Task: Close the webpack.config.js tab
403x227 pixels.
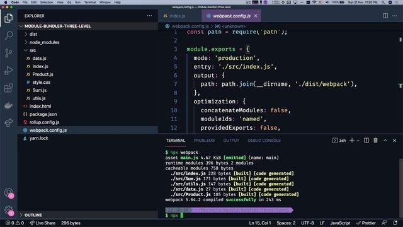Action: (x=256, y=16)
